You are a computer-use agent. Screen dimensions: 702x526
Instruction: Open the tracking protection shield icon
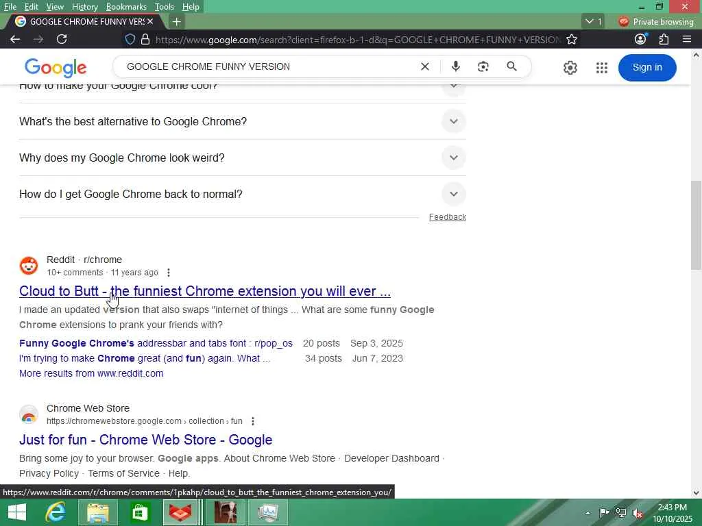point(130,39)
